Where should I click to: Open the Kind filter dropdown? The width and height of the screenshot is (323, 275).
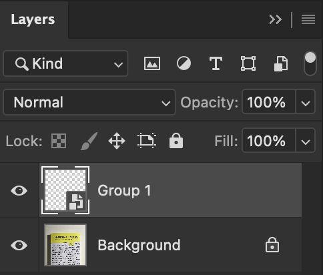65,63
